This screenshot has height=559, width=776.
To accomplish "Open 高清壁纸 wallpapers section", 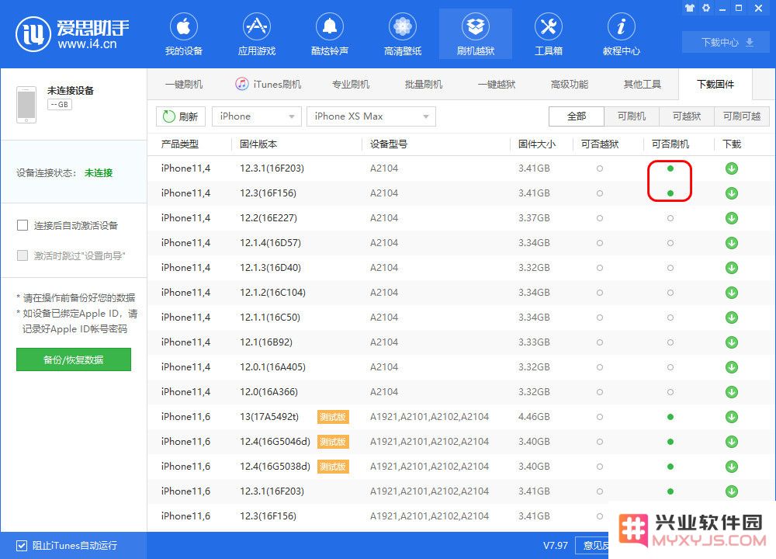I will pyautogui.click(x=402, y=34).
